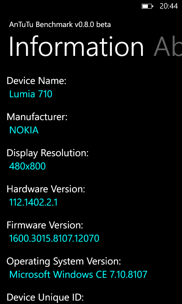Viewport: 182px width, 304px height.
Task: Tap the 20:44 clock in status bar
Action: click(169, 6)
